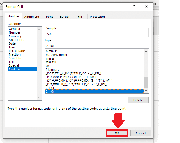
Task: Open the Protection tab
Action: [97, 17]
